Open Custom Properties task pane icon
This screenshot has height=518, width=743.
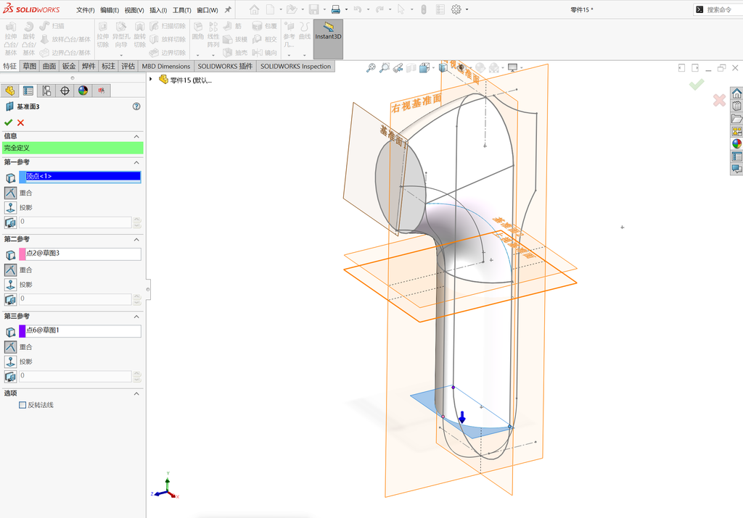(737, 156)
